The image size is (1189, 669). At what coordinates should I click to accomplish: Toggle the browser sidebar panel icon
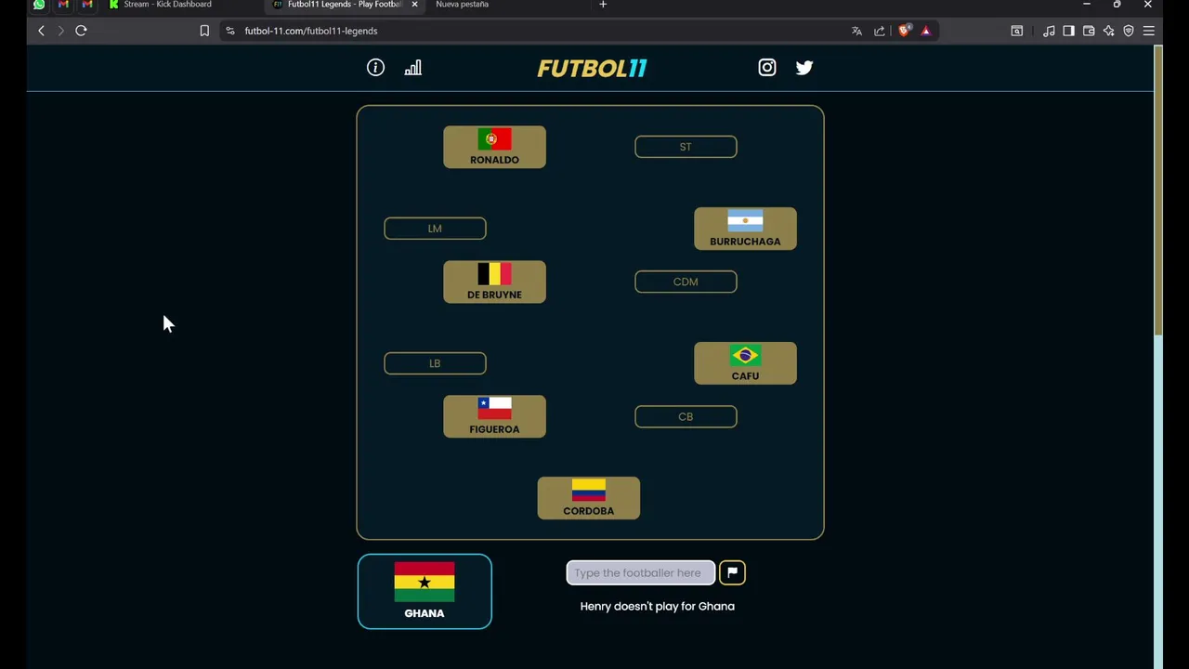pos(1068,31)
